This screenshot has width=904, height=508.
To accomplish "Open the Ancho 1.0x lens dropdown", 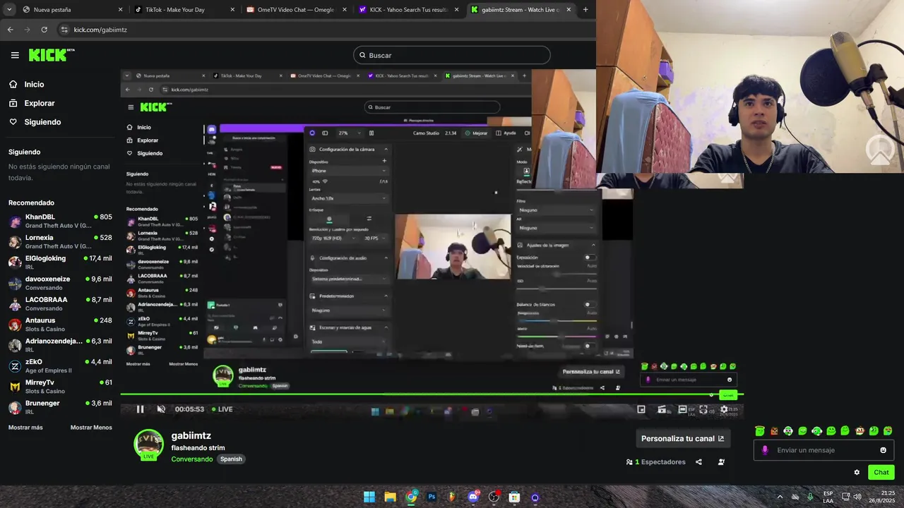I will 349,198.
